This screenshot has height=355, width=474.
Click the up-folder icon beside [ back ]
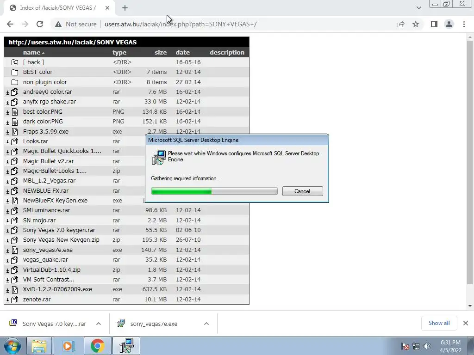click(14, 62)
